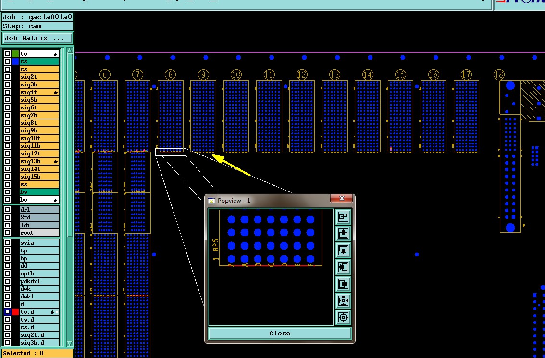The width and height of the screenshot is (545, 358).
Task: Enable the sig2t layer checkbox
Action: pyautogui.click(x=8, y=77)
